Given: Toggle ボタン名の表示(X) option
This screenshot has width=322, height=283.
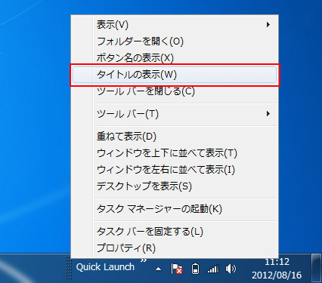Looking at the screenshot, I should 175,58.
